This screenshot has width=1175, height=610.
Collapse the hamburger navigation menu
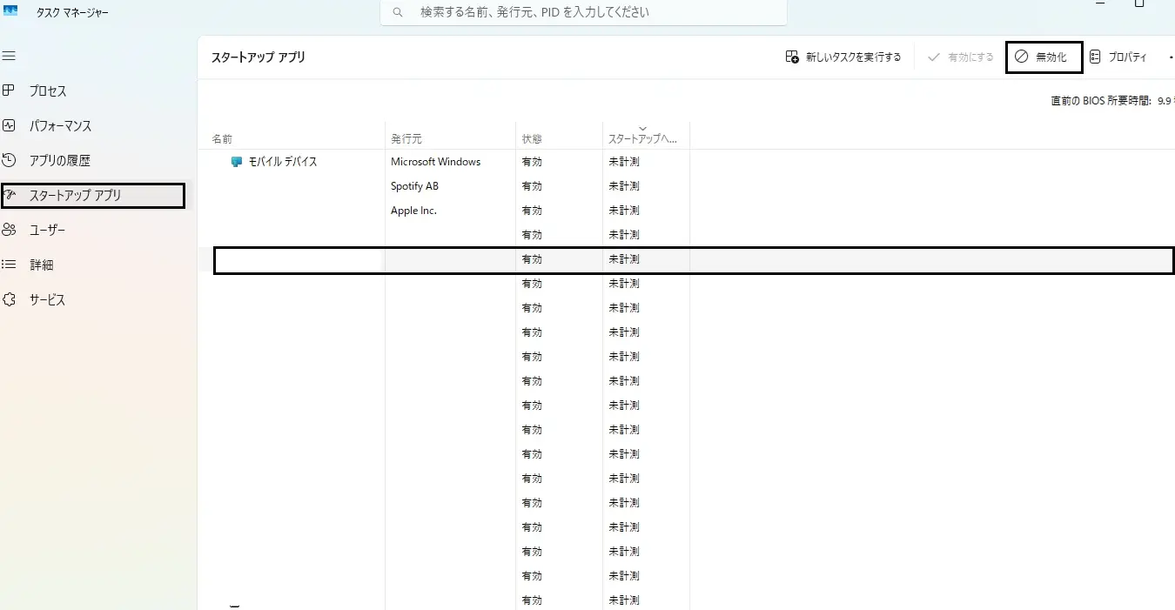[x=9, y=56]
